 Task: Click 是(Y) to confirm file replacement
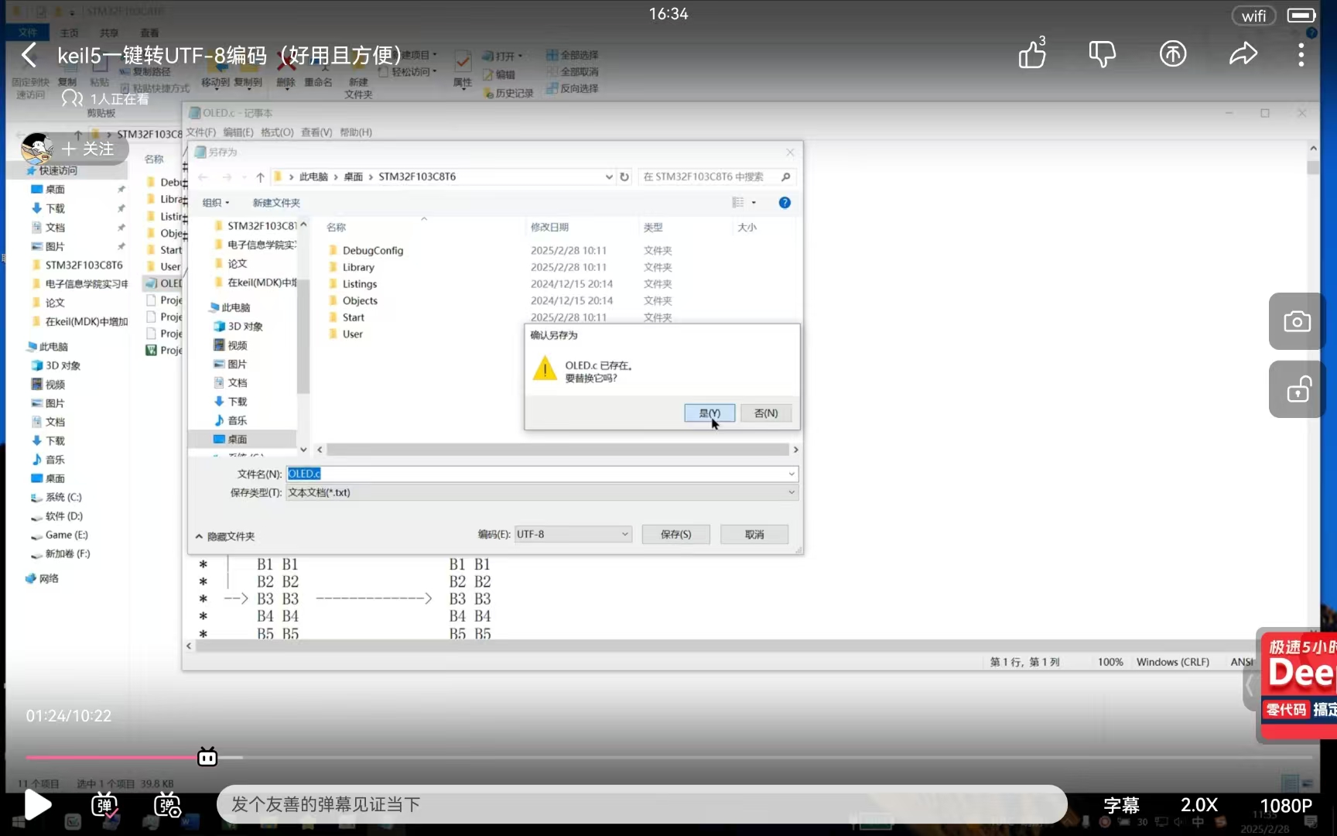coord(710,413)
